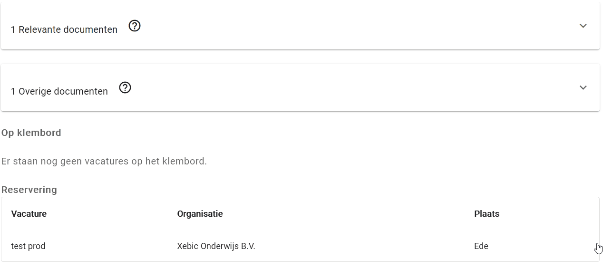The image size is (603, 269).
Task: Expand the Overige documenten panel chevron
Action: pyautogui.click(x=583, y=87)
